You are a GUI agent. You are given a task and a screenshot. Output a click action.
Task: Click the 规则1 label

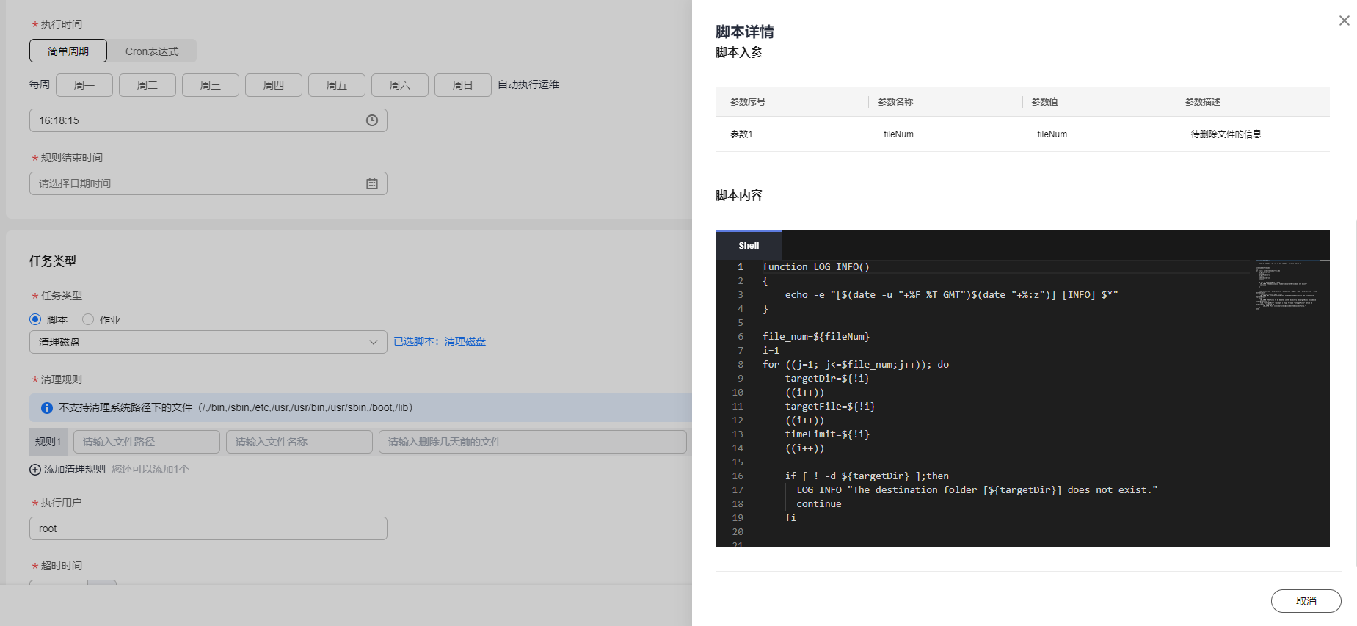click(x=48, y=442)
